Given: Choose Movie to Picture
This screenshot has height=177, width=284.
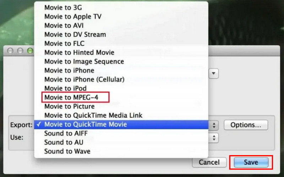Looking at the screenshot, I should pyautogui.click(x=121, y=106).
